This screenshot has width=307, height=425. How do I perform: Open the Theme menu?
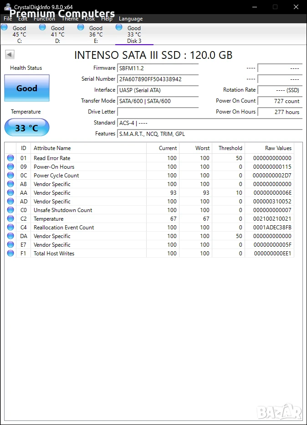70,19
